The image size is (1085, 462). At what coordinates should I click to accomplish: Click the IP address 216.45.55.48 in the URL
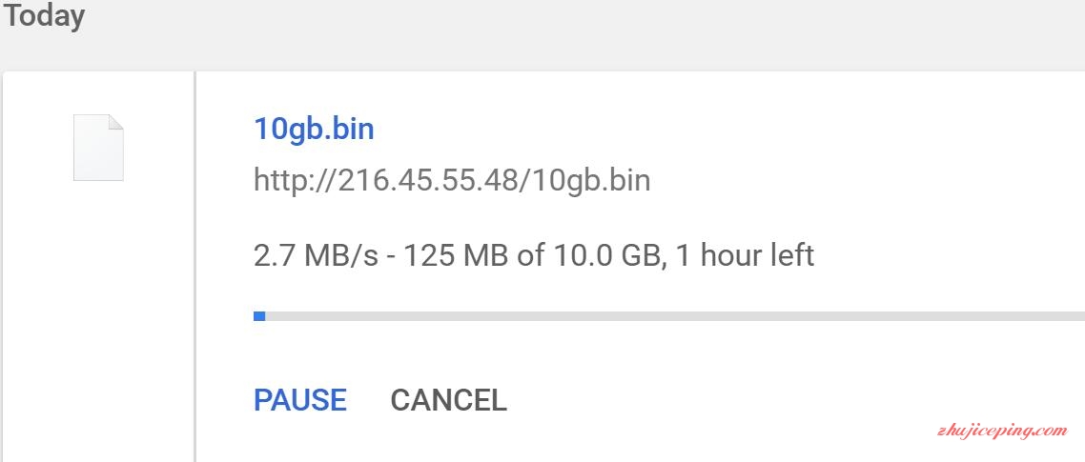click(x=428, y=180)
